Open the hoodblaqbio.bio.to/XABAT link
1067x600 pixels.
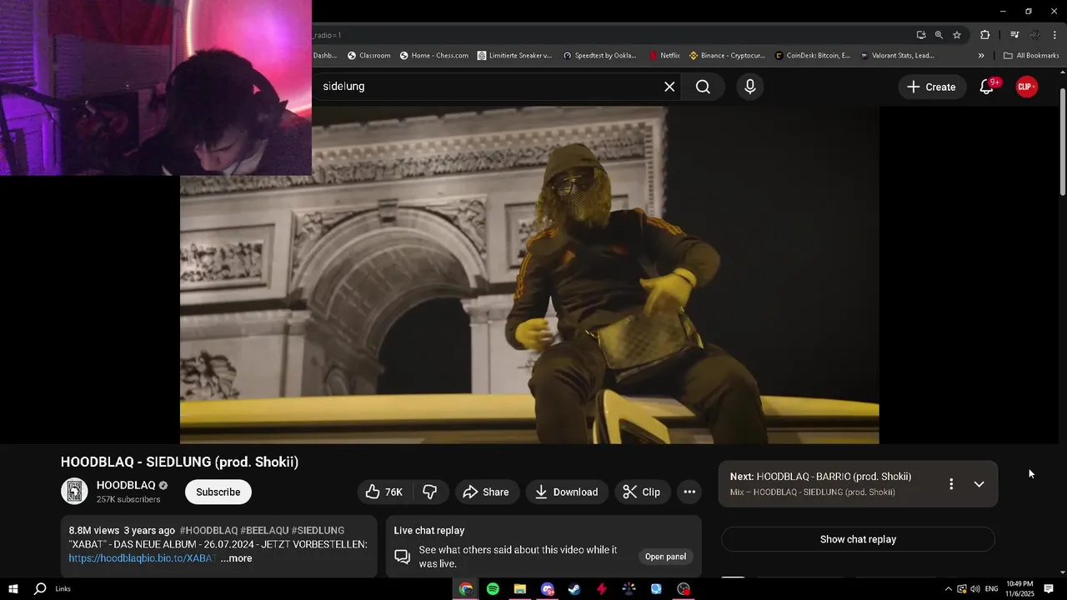(x=142, y=558)
